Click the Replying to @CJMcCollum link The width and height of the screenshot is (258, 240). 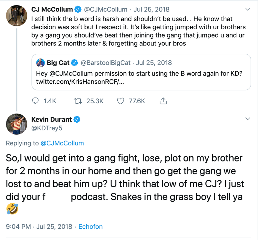(62, 143)
